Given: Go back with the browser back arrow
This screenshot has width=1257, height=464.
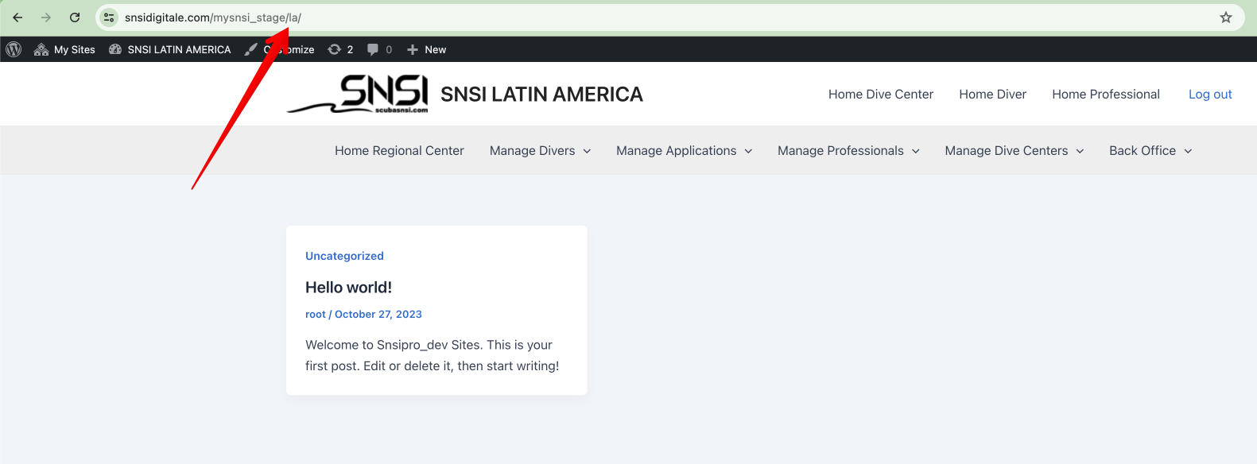Looking at the screenshot, I should tap(17, 17).
